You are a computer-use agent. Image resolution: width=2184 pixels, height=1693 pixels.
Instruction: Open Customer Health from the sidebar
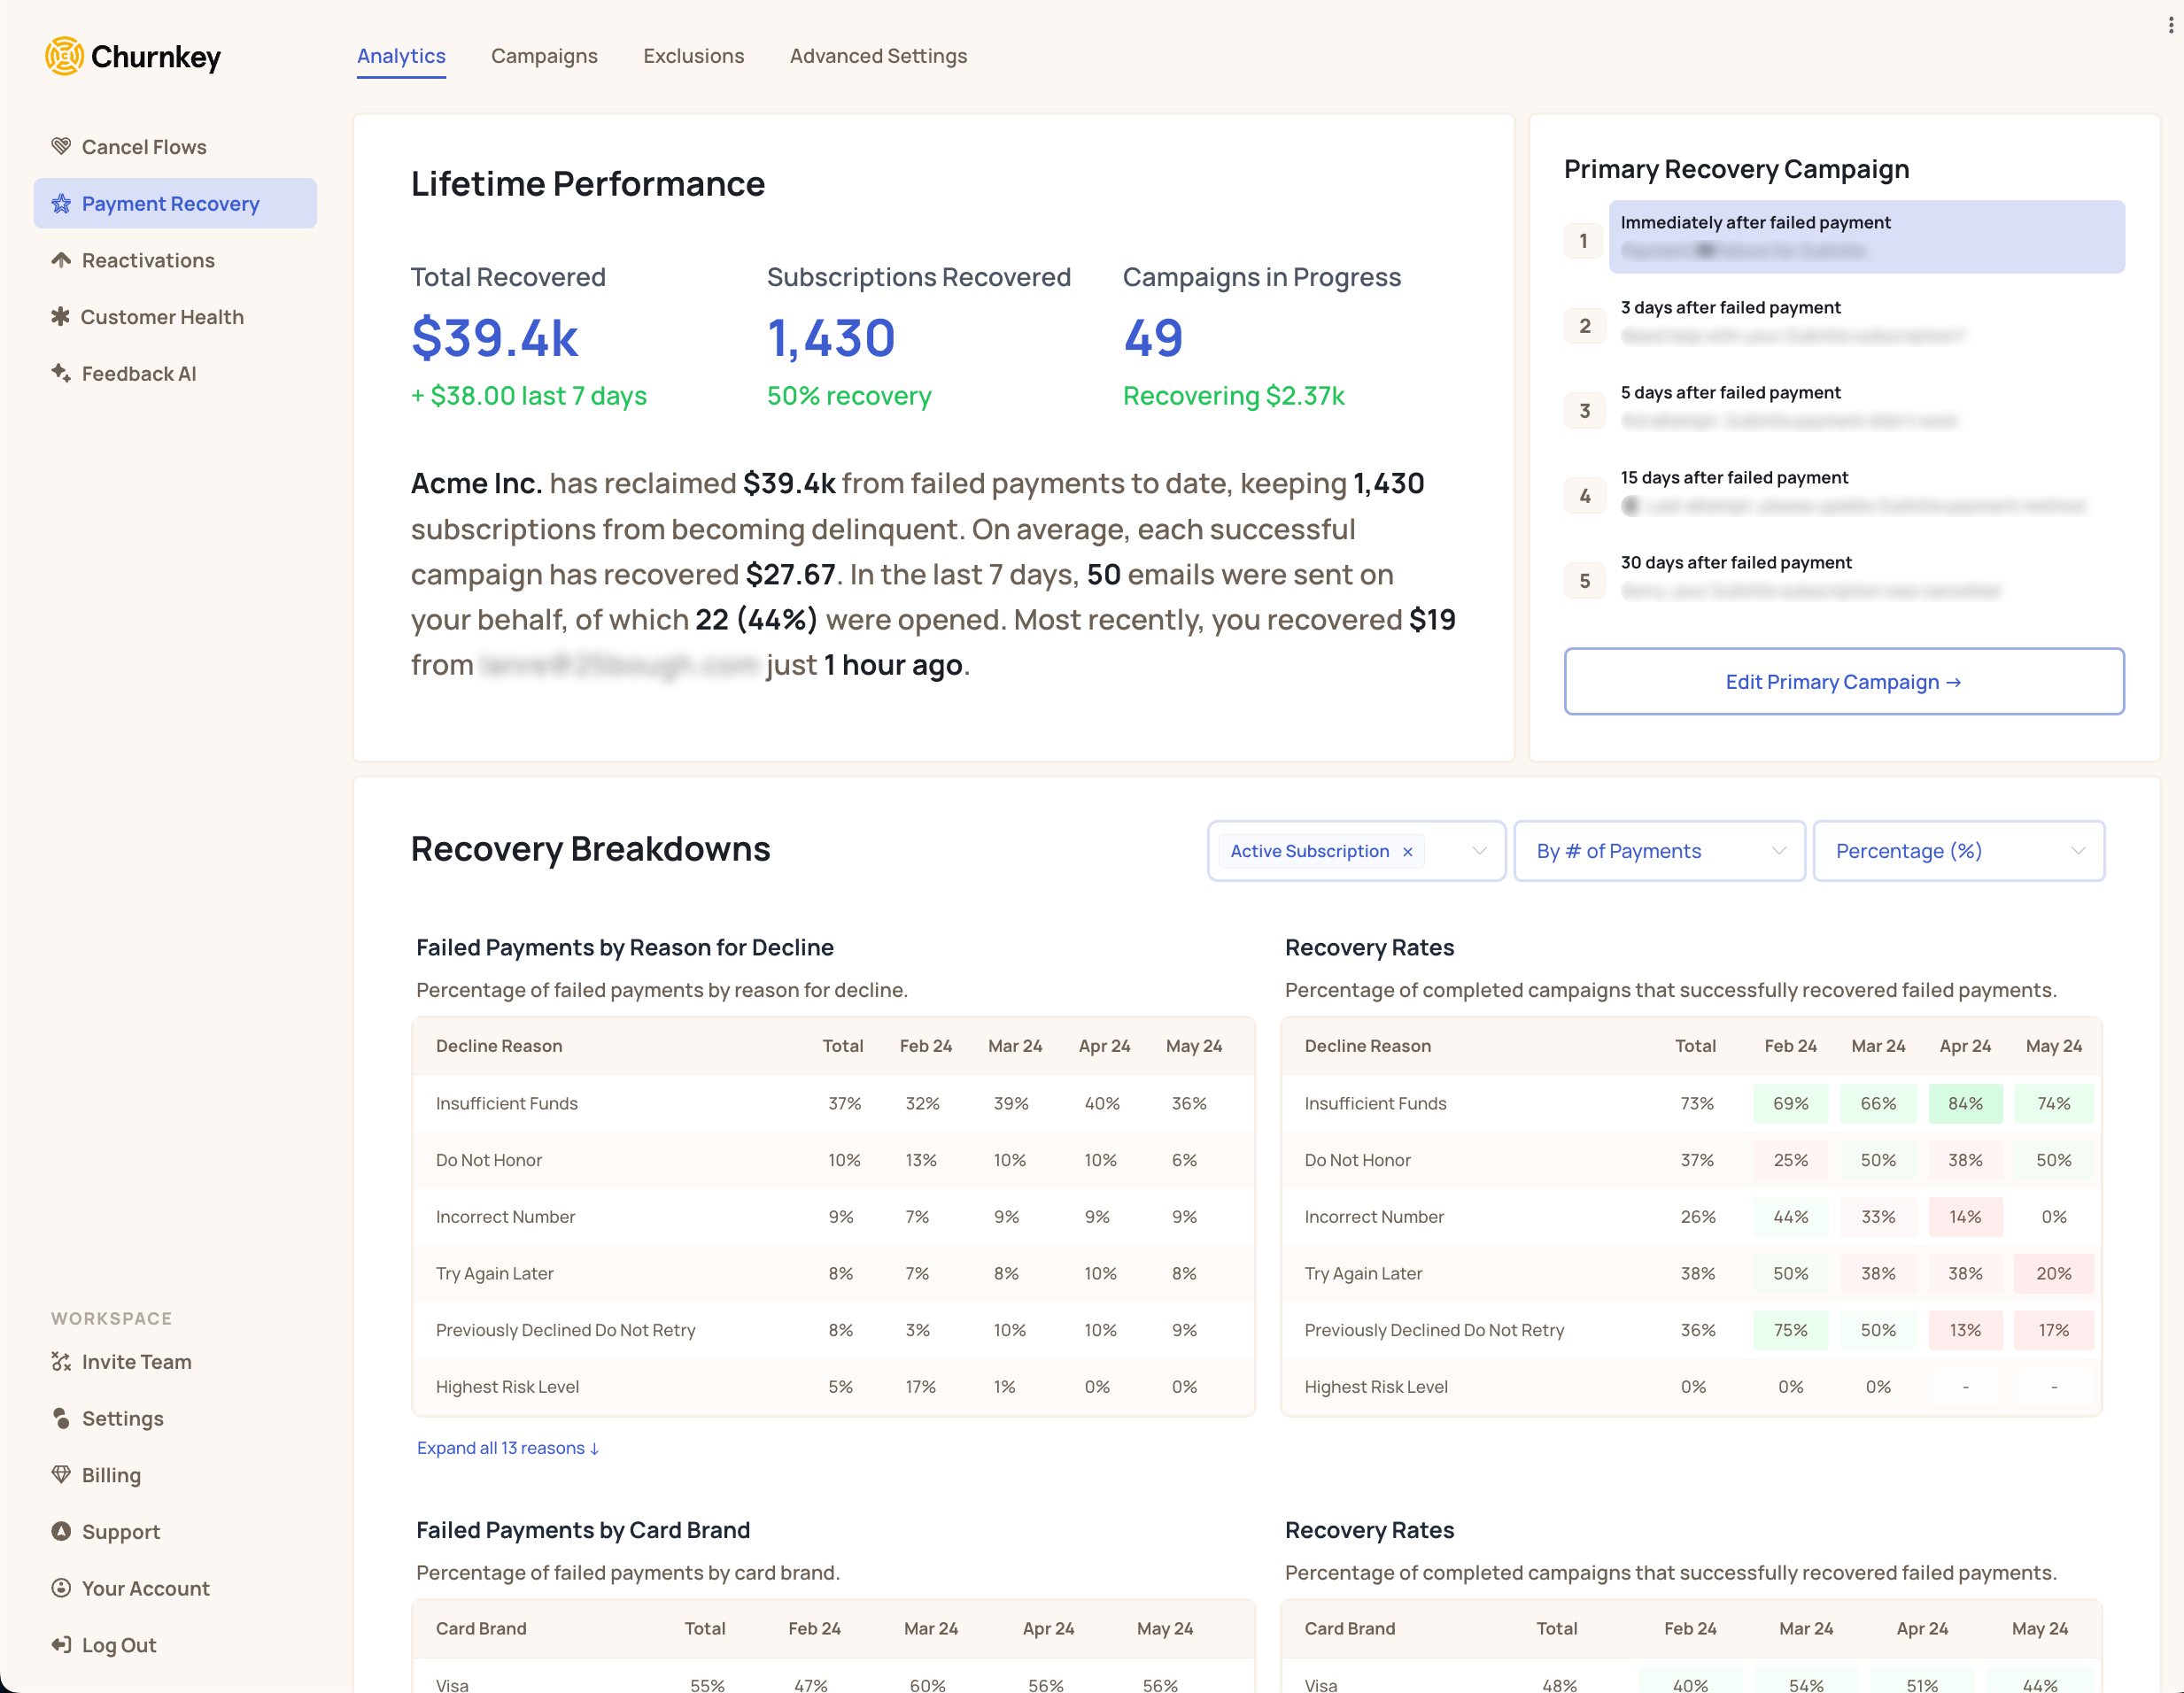(162, 317)
